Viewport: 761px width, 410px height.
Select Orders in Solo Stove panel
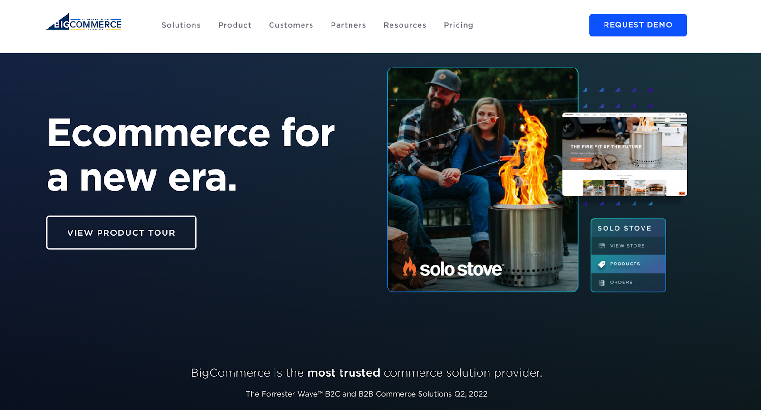pos(628,283)
